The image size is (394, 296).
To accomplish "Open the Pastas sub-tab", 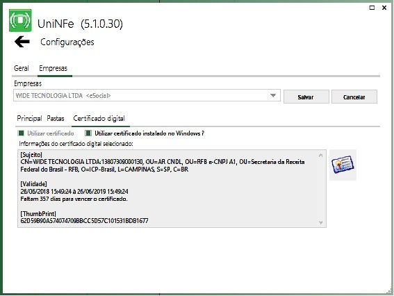I will coord(56,118).
